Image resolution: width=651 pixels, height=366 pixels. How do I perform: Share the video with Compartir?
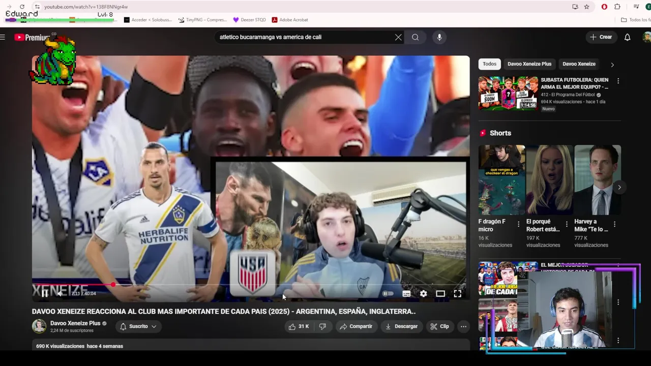click(356, 326)
